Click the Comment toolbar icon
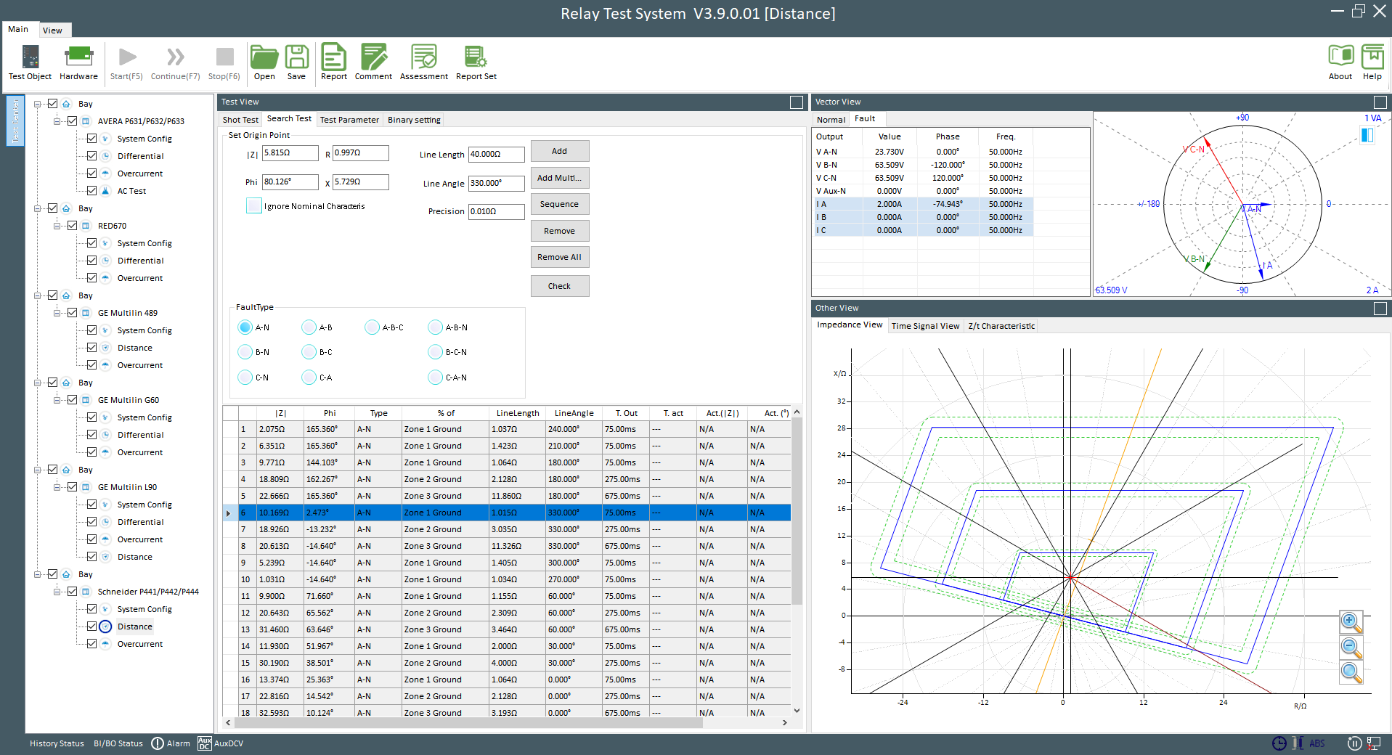Image resolution: width=1392 pixels, height=755 pixels. click(373, 57)
